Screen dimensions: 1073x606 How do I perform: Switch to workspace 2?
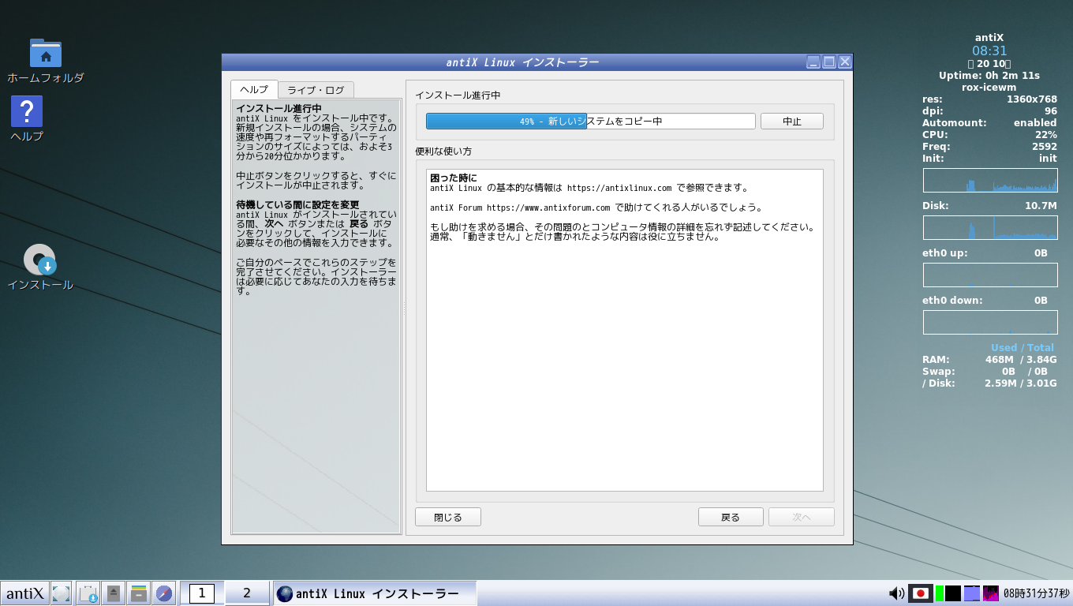247,593
